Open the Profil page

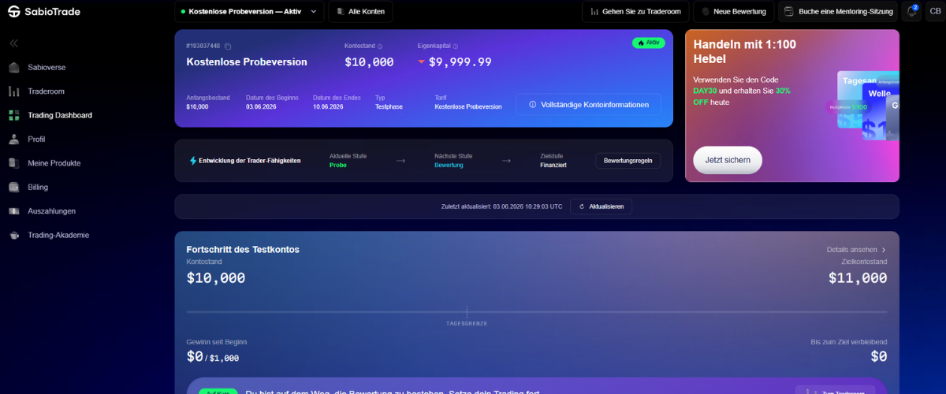(36, 139)
